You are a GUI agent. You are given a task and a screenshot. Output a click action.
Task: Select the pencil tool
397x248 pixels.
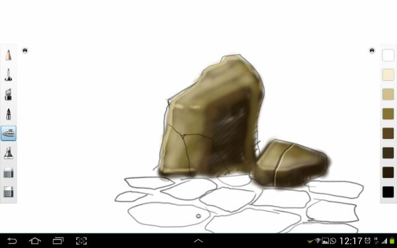[x=9, y=55]
